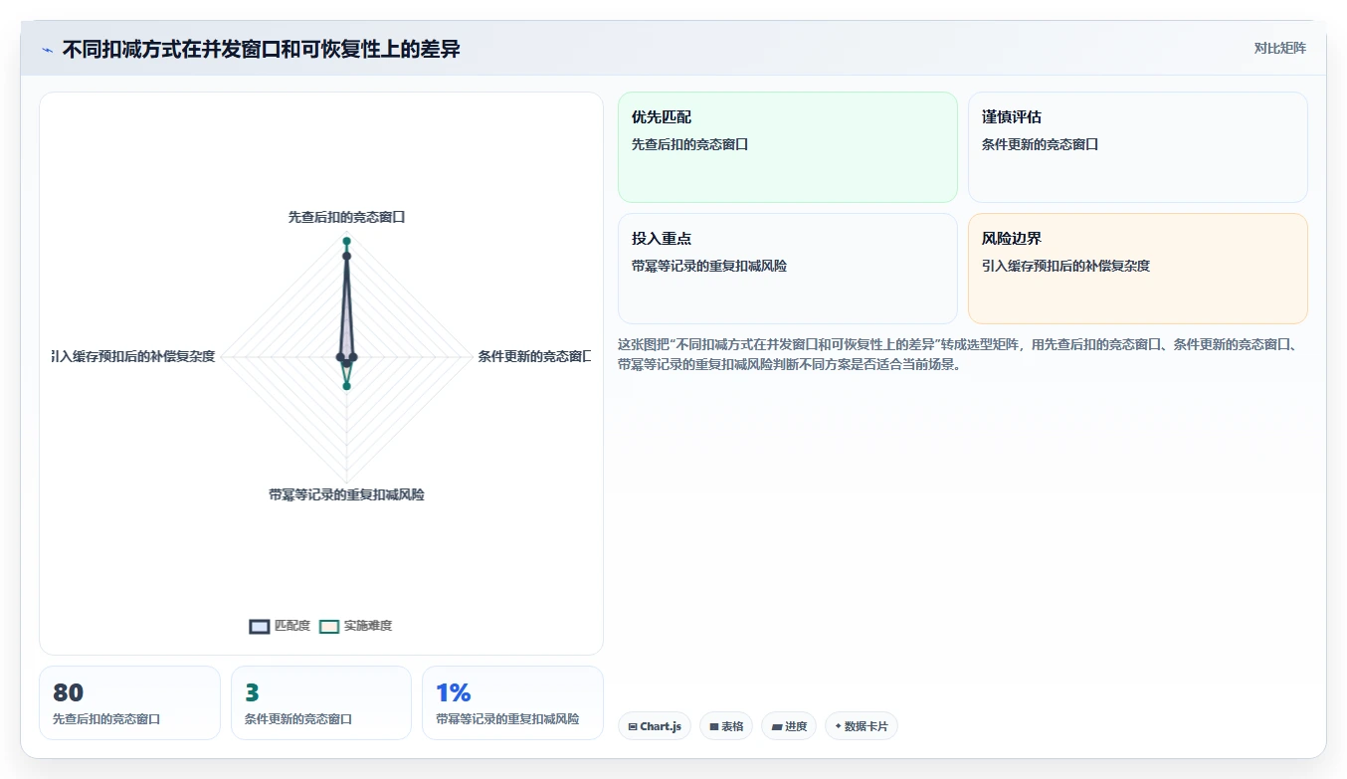Click the topmost teal data point on radar
The width and height of the screenshot is (1347, 779).
tap(346, 242)
